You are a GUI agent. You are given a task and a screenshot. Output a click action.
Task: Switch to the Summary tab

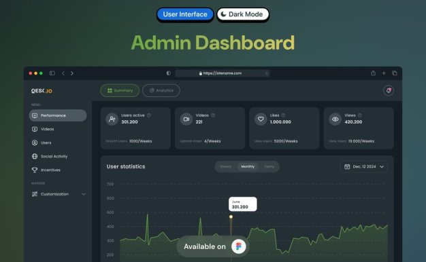120,90
